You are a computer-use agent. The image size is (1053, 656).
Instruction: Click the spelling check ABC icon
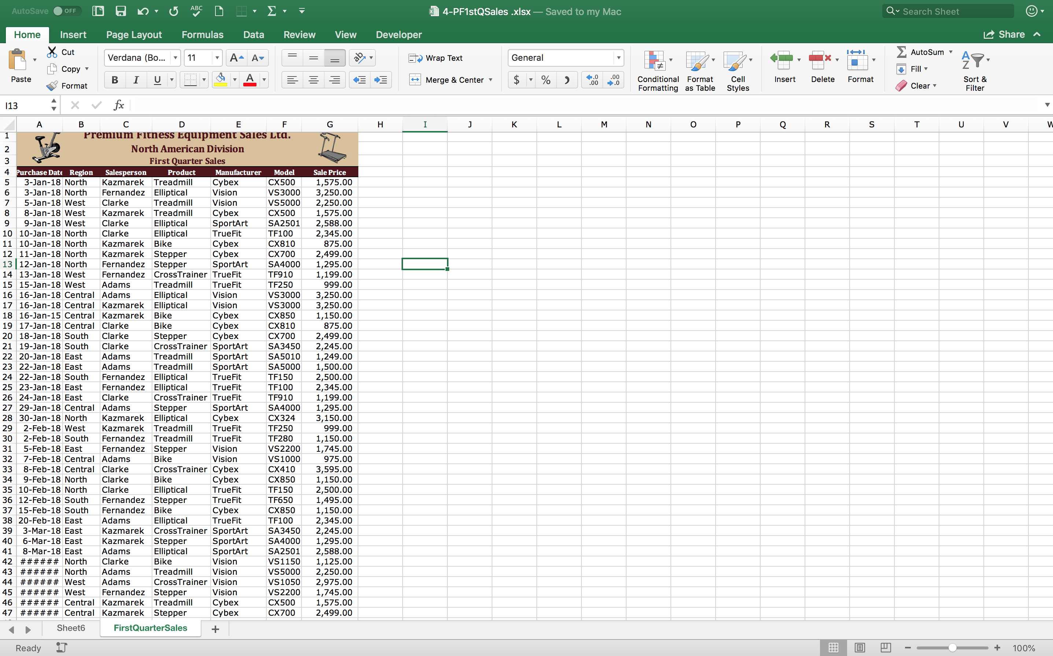(196, 11)
